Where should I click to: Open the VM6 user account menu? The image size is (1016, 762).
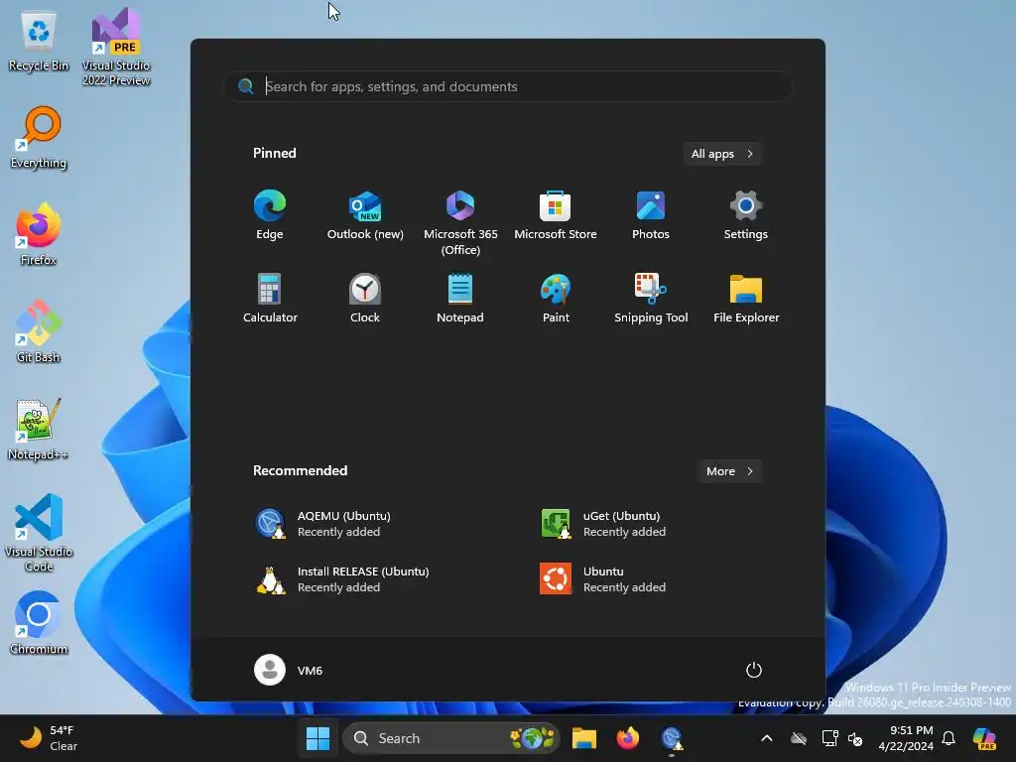pos(289,670)
